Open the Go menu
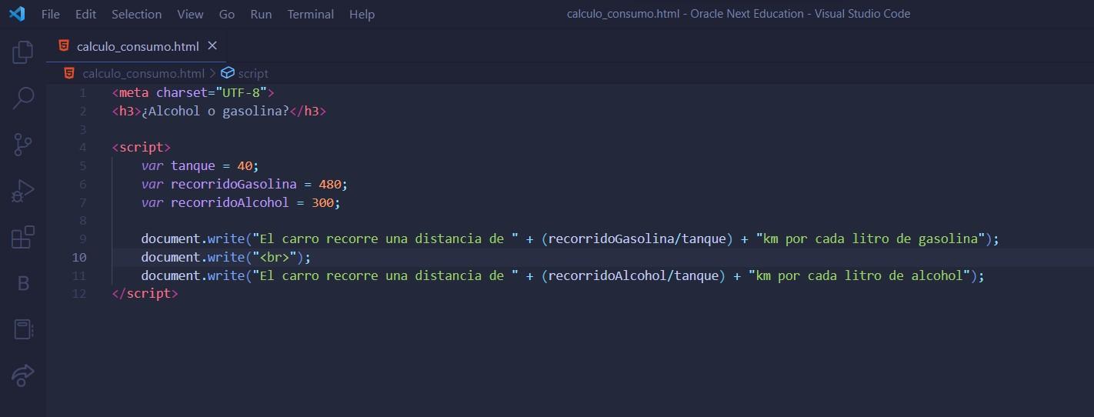 point(227,14)
